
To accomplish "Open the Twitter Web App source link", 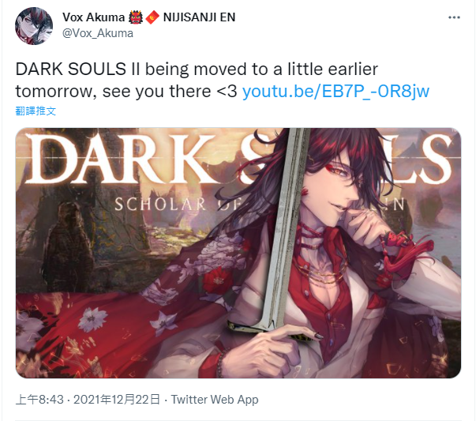I will (215, 400).
